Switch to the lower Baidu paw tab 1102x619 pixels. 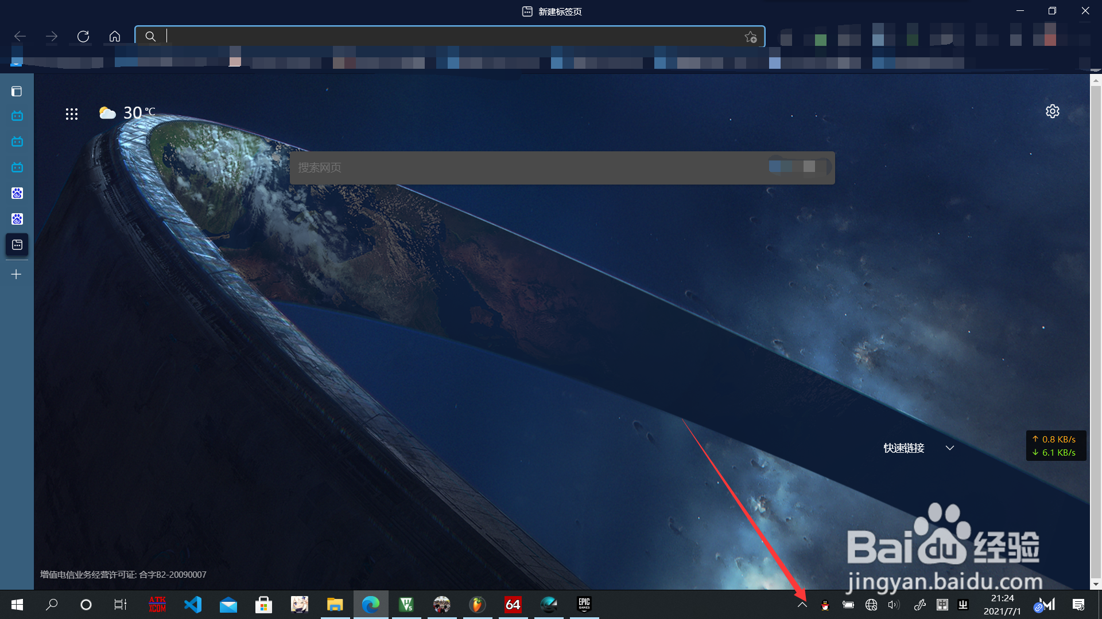coord(17,219)
